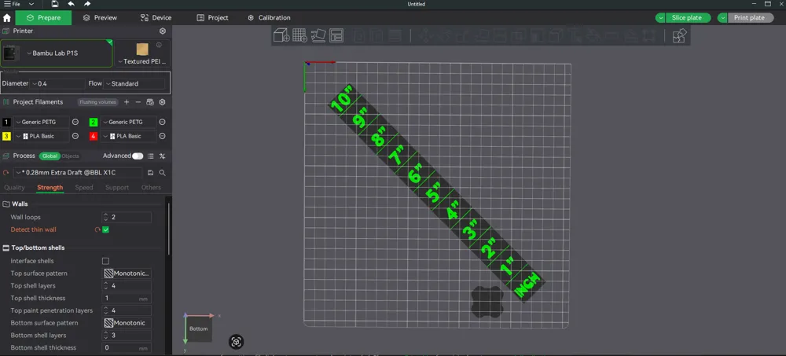Switch to the Project tab
This screenshot has width=786, height=356.
click(x=212, y=17)
